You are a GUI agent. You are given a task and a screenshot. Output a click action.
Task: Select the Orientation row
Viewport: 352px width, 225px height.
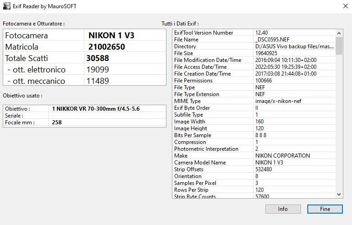[x=254, y=176]
